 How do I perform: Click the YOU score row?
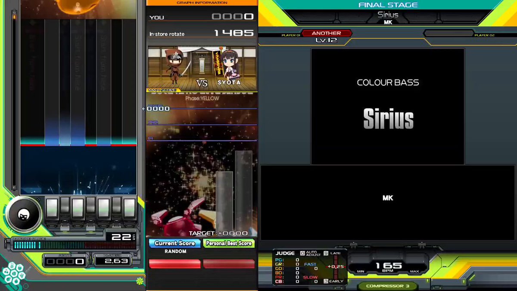pos(202,17)
